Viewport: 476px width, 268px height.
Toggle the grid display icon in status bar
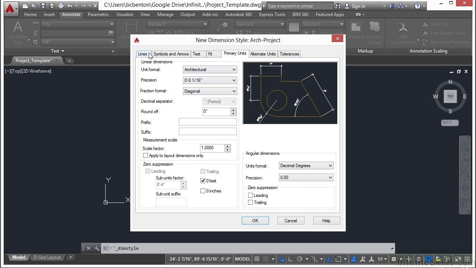pyautogui.click(x=257, y=259)
